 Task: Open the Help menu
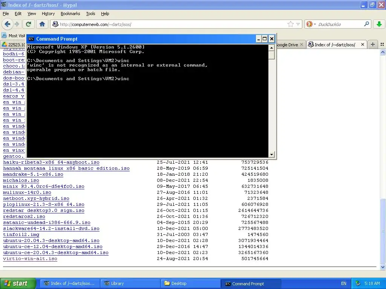coord(105,14)
